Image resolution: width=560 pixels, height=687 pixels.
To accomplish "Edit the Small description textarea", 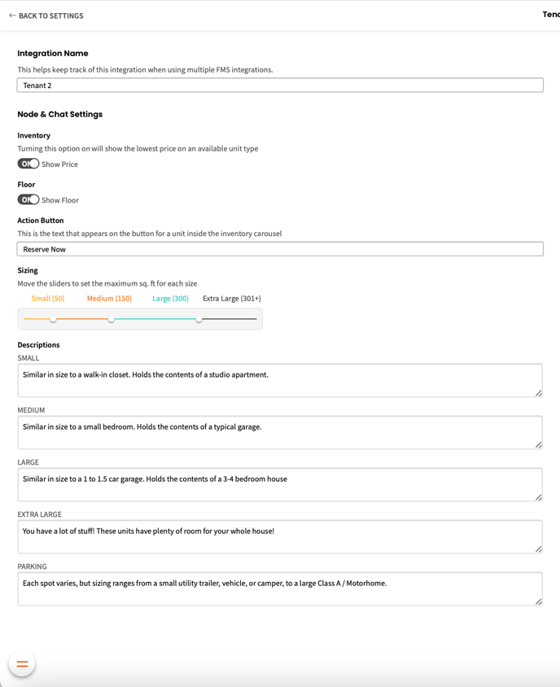I will click(x=277, y=380).
